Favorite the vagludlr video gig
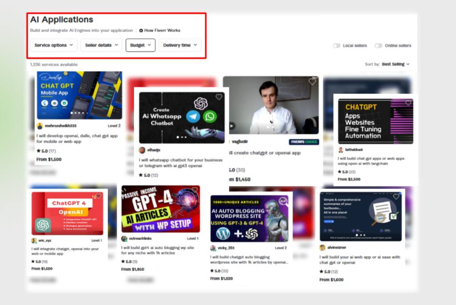The height and width of the screenshot is (305, 456). tap(312, 82)
